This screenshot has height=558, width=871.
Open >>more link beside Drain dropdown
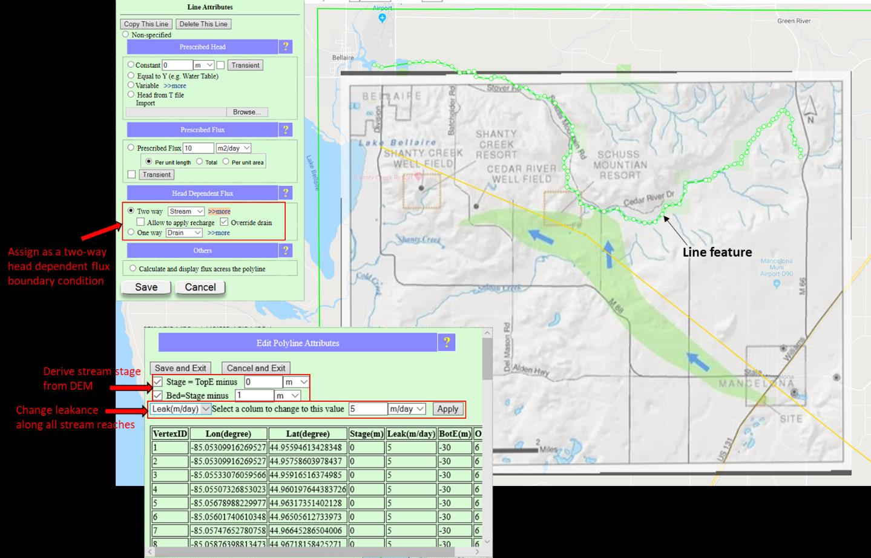pyautogui.click(x=219, y=232)
